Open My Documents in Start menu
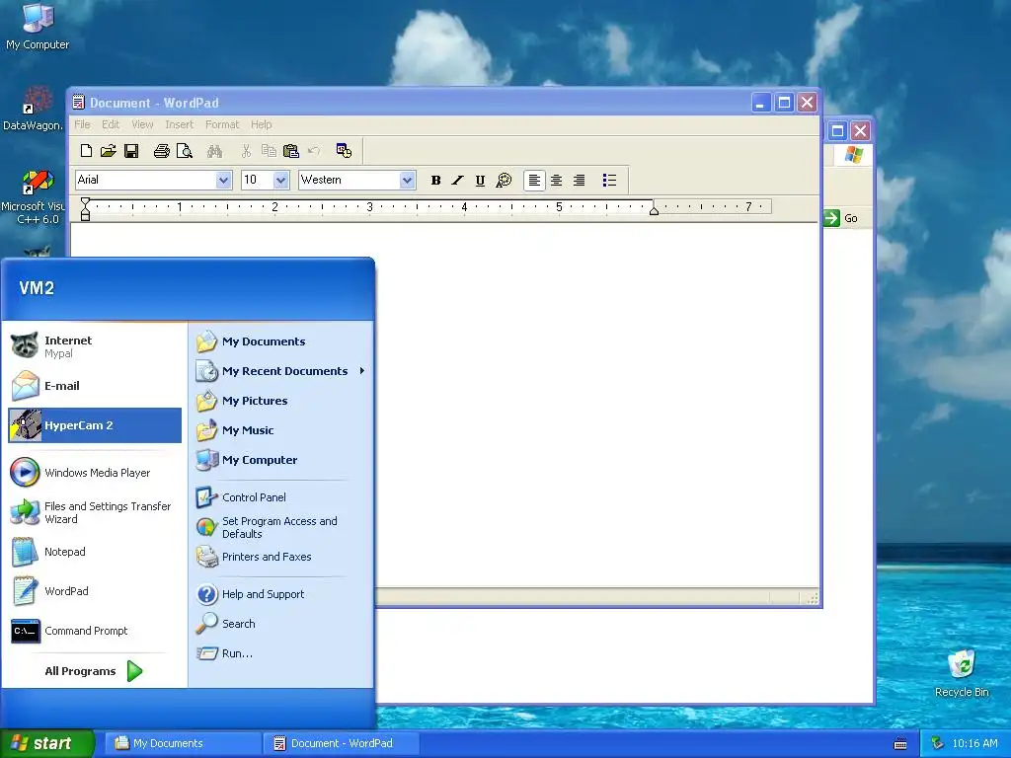Screen dimensions: 1011x758 tap(281, 341)
